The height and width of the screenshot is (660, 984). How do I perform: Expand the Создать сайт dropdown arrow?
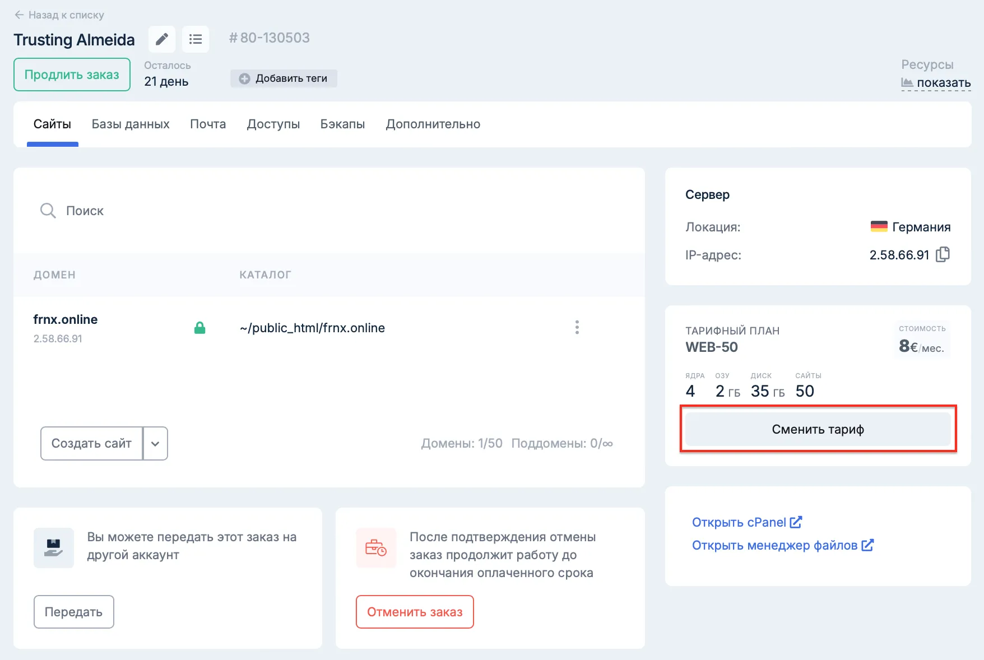pyautogui.click(x=156, y=444)
